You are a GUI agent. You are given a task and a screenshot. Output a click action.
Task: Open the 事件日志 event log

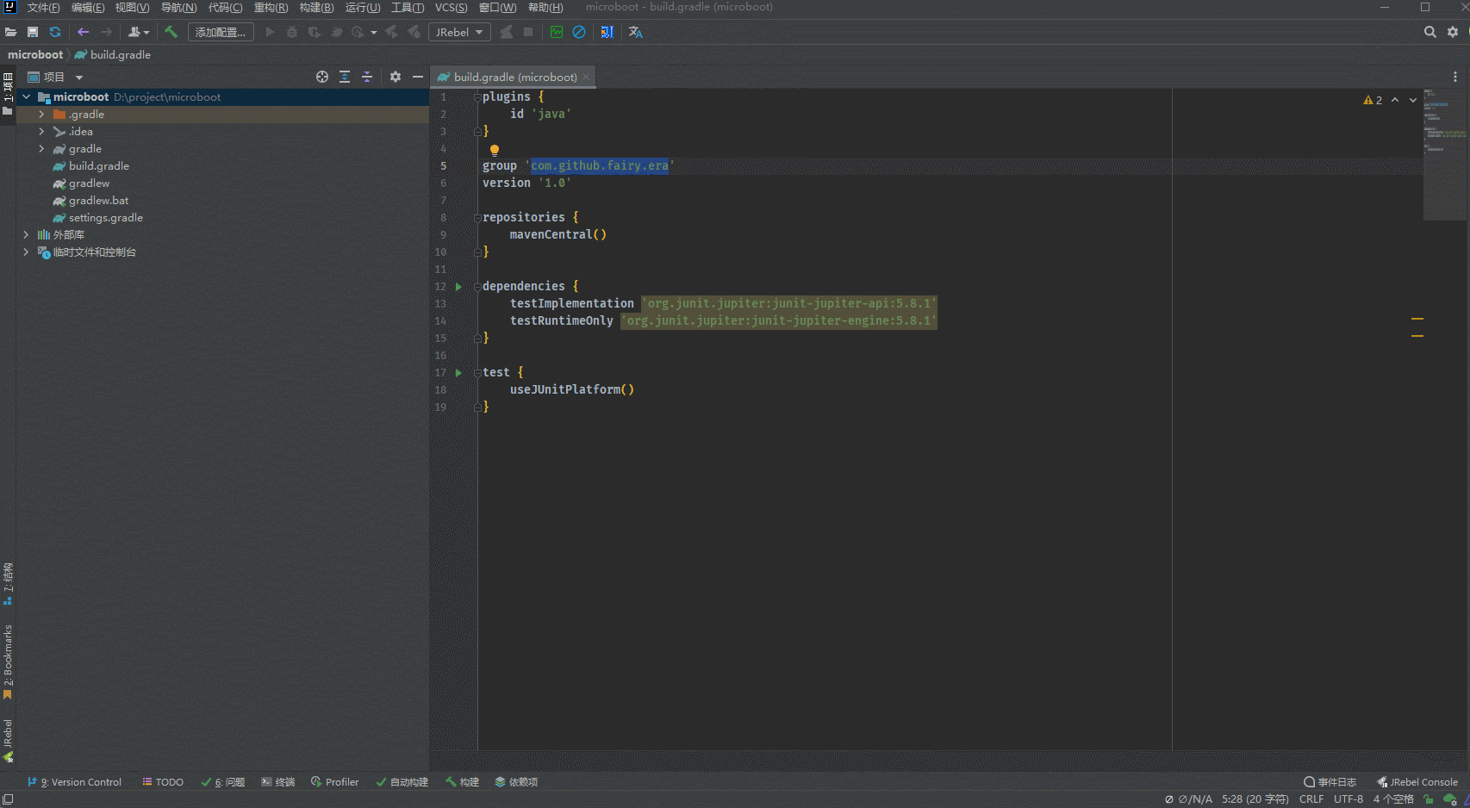(1330, 782)
